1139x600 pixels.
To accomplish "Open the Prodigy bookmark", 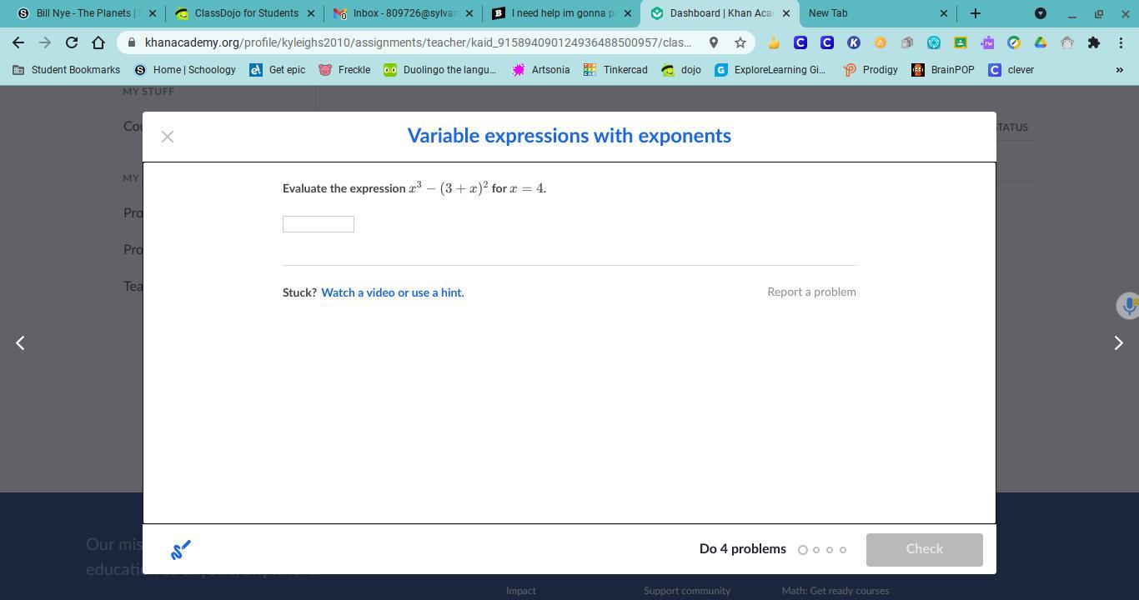I will (x=871, y=70).
